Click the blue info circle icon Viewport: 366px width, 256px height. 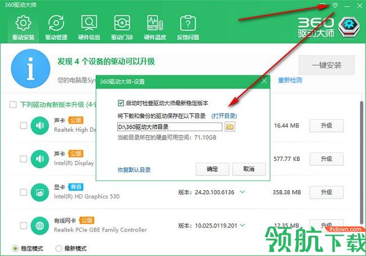pyautogui.click(x=30, y=69)
